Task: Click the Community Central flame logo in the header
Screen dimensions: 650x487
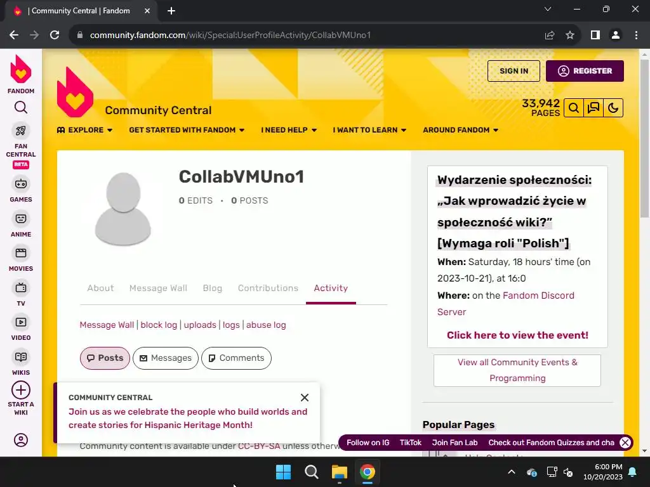Action: point(75,93)
